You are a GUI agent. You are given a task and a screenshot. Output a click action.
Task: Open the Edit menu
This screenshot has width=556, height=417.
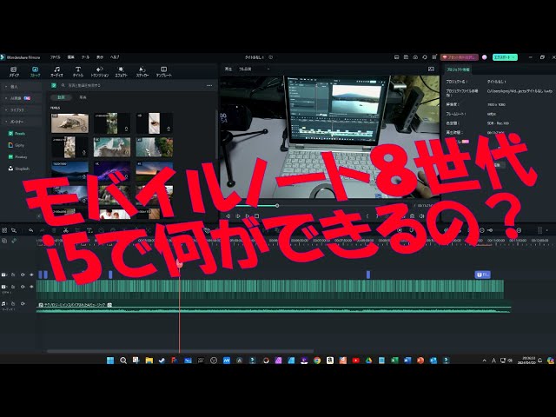click(x=71, y=57)
